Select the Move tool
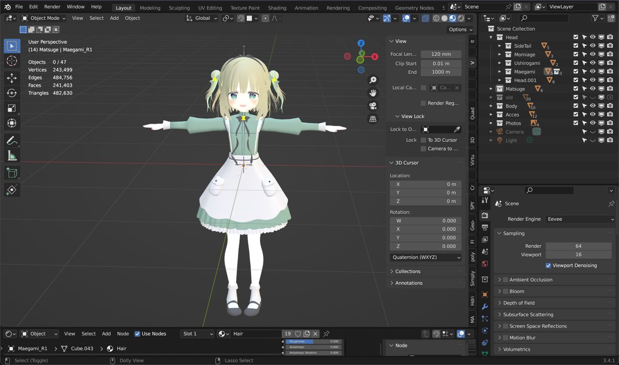Viewport: 619px width, 365px height. (x=12, y=78)
